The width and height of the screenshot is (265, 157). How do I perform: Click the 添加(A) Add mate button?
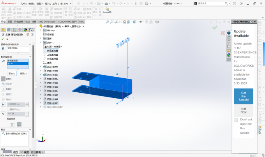(12, 74)
